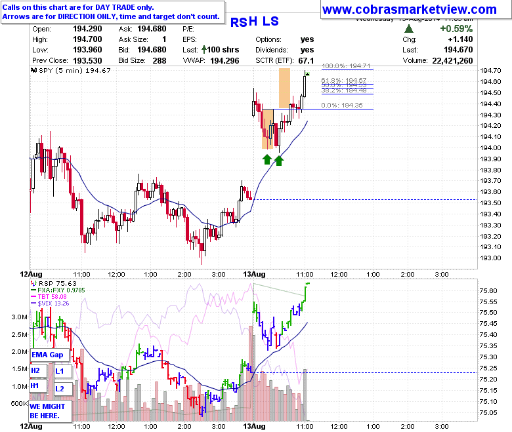Click the Bid Size value 288
The image size is (512, 432).
[160, 61]
